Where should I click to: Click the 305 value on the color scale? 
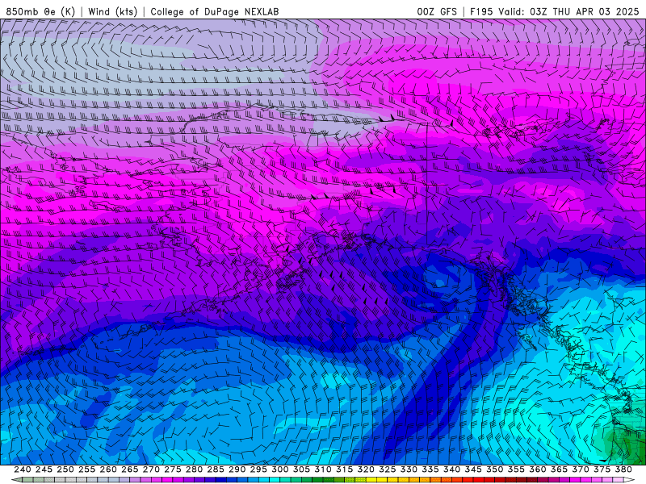(301, 469)
